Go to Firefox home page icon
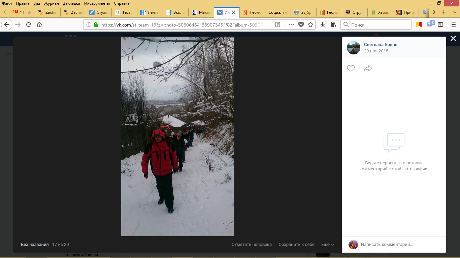460x258 pixels. pyautogui.click(x=39, y=25)
